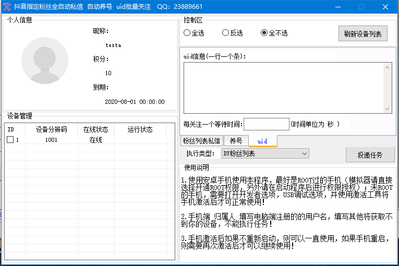Click the 在线状态 column header
The width and height of the screenshot is (399, 266).
click(x=95, y=129)
